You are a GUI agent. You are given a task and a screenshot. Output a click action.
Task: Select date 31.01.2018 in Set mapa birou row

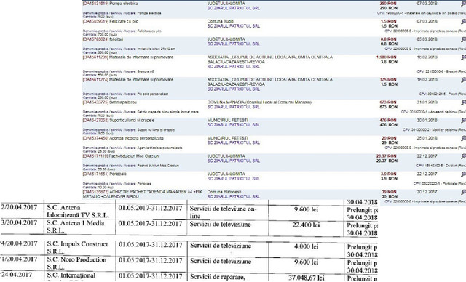coord(427,102)
